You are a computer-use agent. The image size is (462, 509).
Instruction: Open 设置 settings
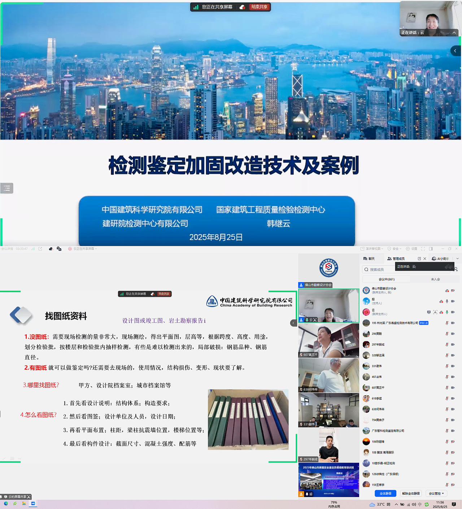411,249
